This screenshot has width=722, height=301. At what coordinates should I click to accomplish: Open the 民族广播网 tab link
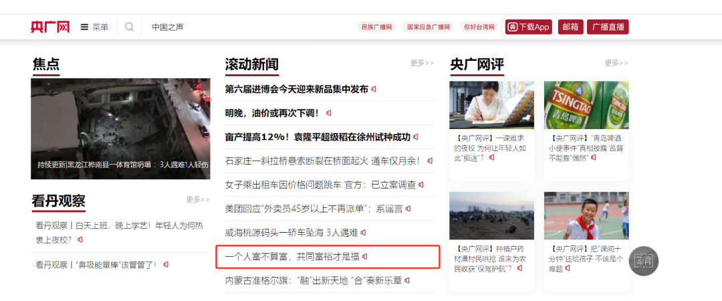376,27
